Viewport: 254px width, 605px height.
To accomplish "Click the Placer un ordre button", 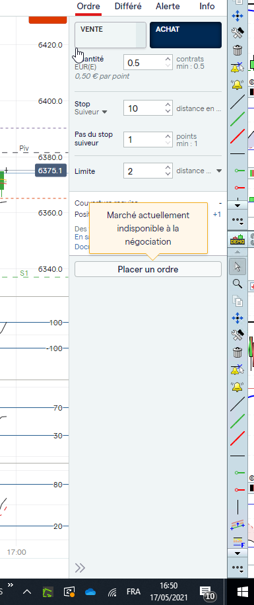I will click(x=148, y=269).
